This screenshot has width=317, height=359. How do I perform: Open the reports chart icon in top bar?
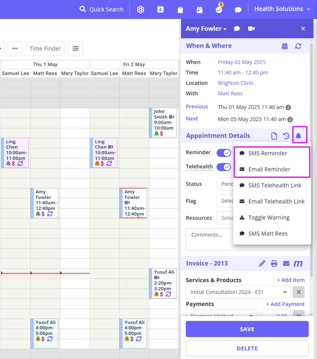pyautogui.click(x=160, y=9)
